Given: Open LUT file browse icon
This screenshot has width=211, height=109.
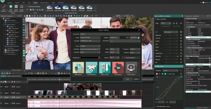Looking at the screenshot, I should pos(181,32).
